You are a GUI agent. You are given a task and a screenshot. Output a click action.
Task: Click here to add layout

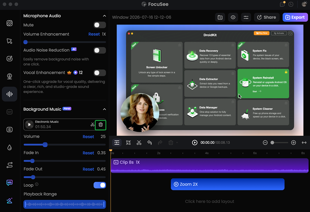[x=209, y=202]
